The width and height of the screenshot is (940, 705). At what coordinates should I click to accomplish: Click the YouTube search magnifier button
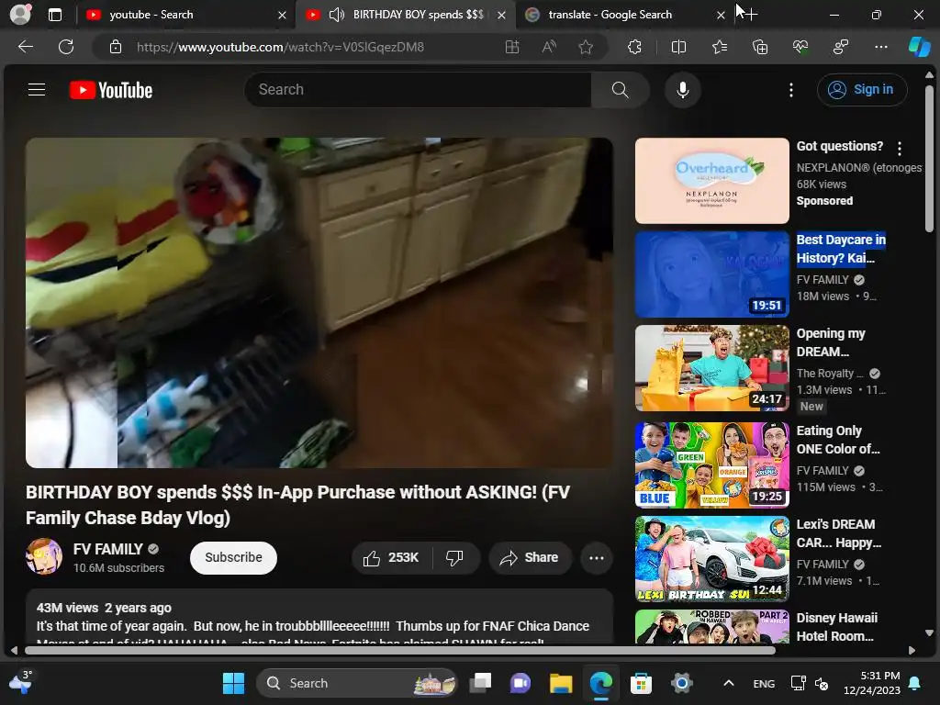620,90
